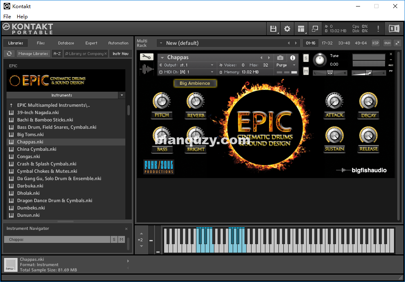Mute the Chappas instrument in rack header
Screen dimensions: 405x282
(306, 71)
